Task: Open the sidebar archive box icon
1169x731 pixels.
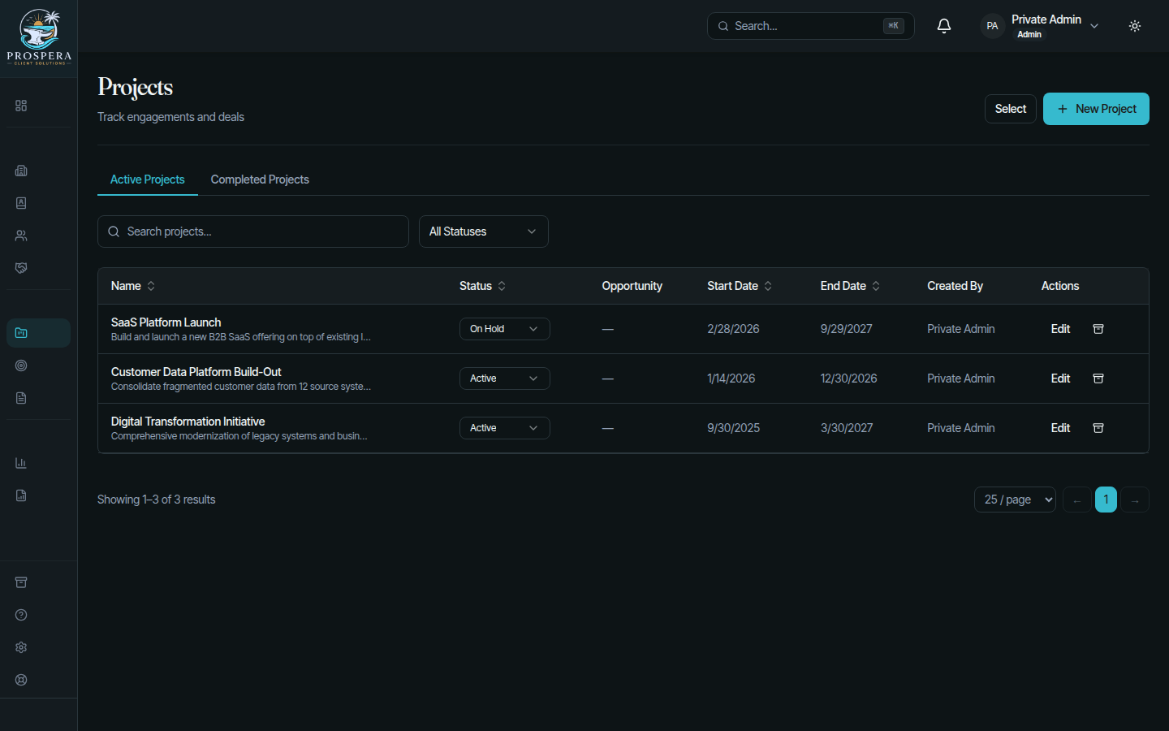Action: (21, 582)
